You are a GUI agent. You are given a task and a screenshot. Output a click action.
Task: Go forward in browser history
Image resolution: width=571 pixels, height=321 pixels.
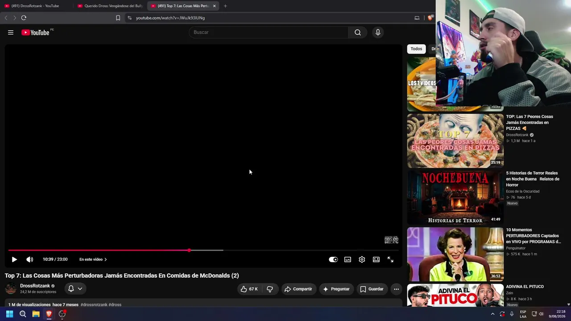coord(14,18)
